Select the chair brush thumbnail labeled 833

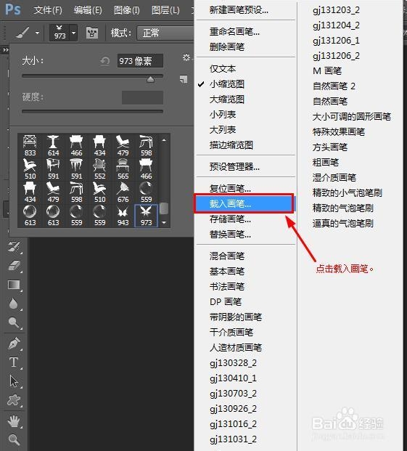click(30, 145)
